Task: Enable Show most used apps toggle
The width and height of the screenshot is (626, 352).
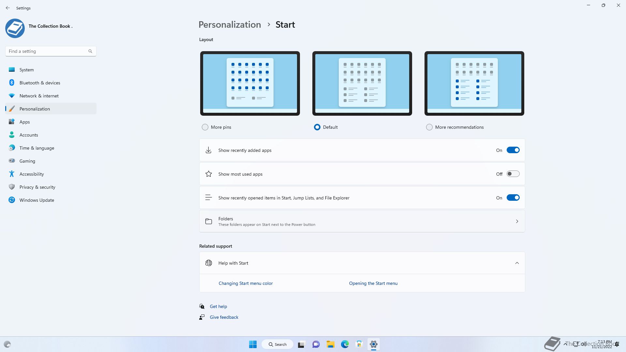Action: point(513,174)
